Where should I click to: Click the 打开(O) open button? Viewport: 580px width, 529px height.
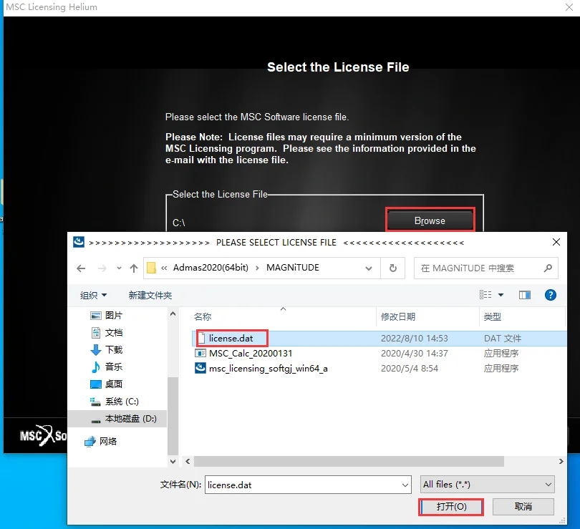(x=451, y=506)
